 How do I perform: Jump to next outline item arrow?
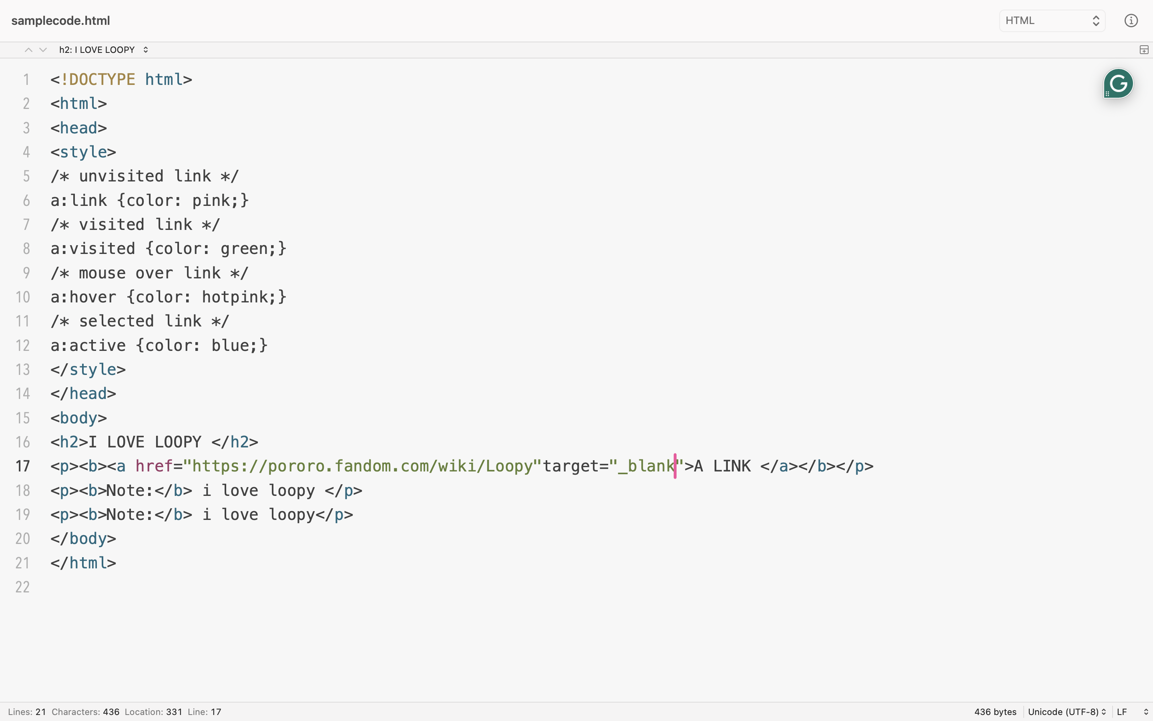click(43, 50)
